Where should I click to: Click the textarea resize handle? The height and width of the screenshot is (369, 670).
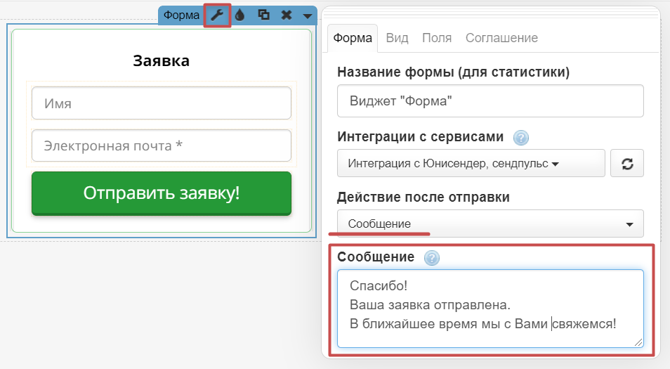pyautogui.click(x=638, y=342)
